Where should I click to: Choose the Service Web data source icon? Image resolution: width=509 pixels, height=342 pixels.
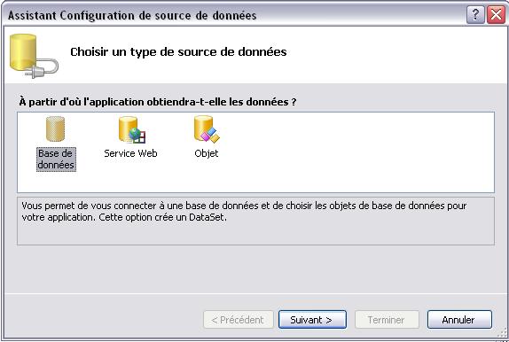coord(131,129)
